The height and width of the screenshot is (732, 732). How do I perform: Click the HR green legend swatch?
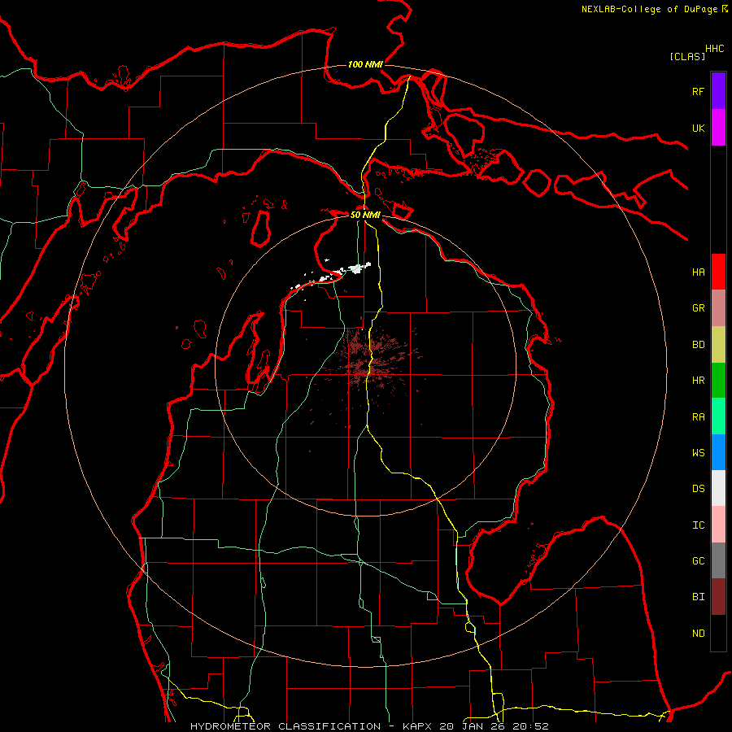point(718,381)
